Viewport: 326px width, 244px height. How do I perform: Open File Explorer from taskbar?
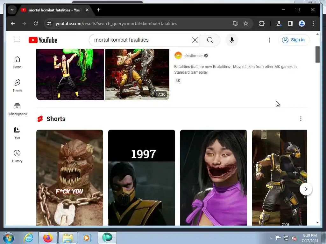coord(68,238)
